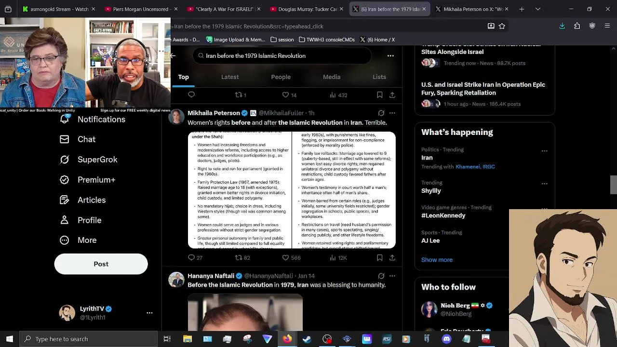Go back using the arrow beside search
This screenshot has width=617, height=347.
[x=173, y=56]
